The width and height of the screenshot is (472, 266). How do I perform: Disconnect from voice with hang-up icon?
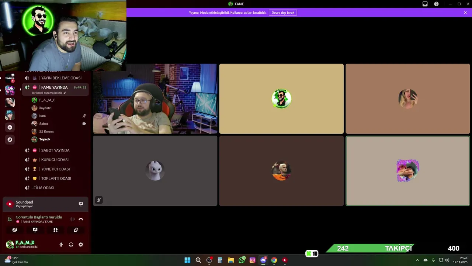[x=81, y=219]
